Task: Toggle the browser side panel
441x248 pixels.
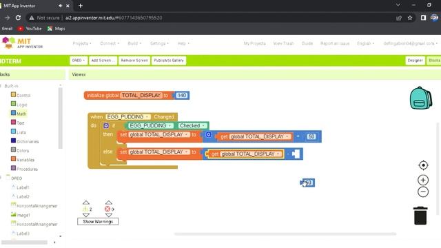Action: (x=423, y=18)
